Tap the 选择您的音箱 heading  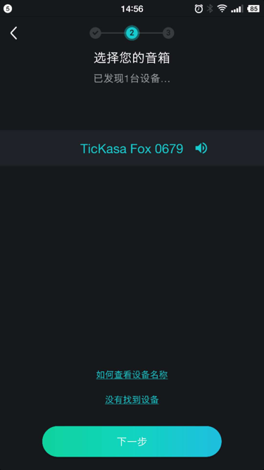pyautogui.click(x=132, y=58)
